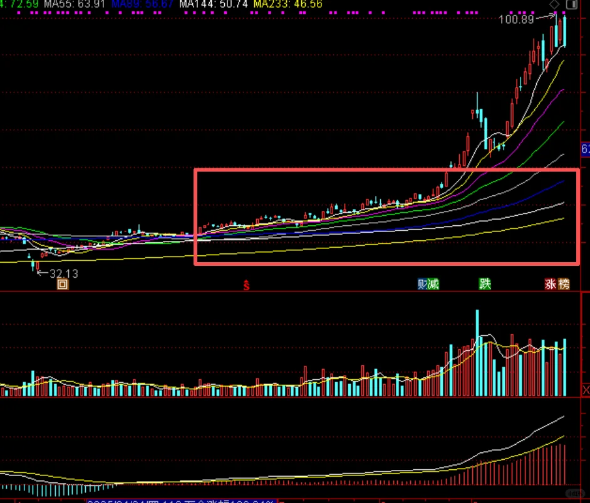Screen dimensions: 590x503
Task: Click the blue price tag on right axis
Action: [586, 149]
